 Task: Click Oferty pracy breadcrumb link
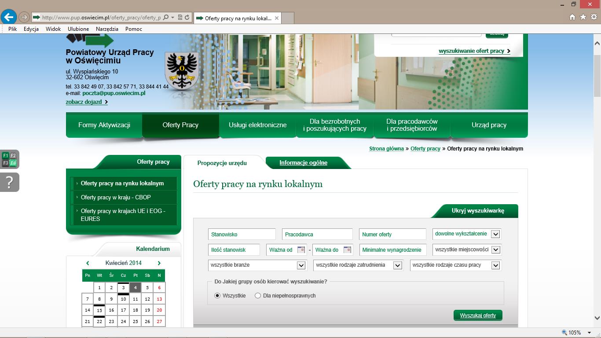425,149
